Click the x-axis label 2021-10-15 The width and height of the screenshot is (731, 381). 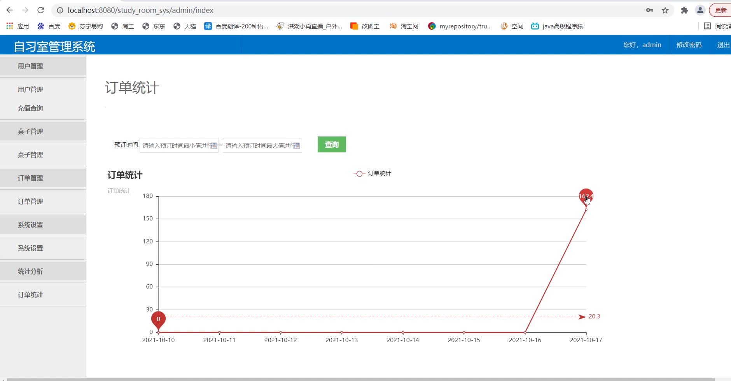point(464,340)
